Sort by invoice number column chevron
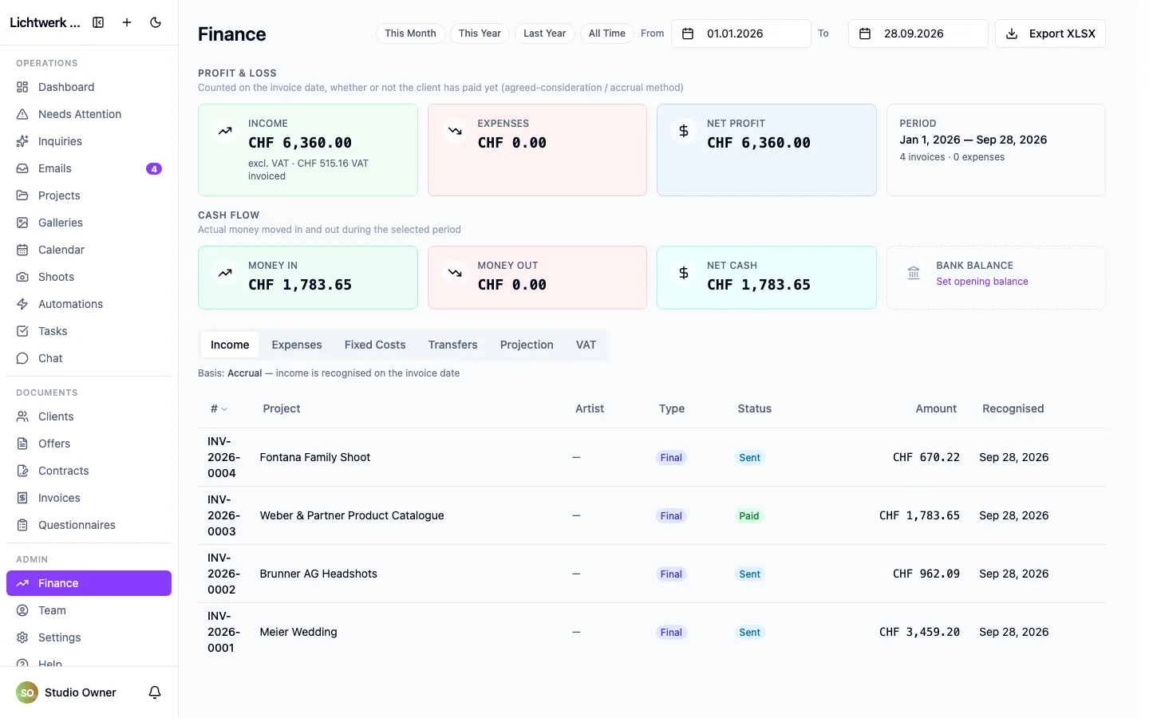Image resolution: width=1149 pixels, height=718 pixels. (224, 409)
